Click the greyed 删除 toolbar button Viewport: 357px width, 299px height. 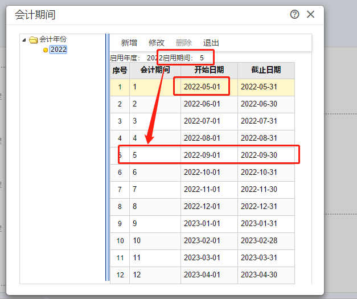(184, 43)
